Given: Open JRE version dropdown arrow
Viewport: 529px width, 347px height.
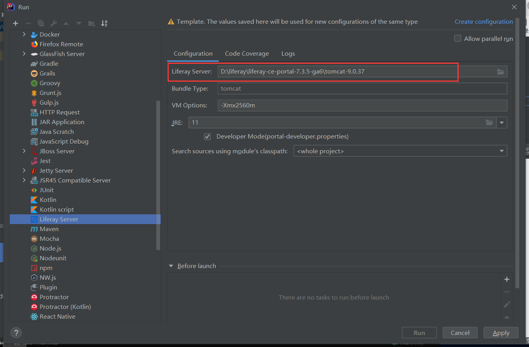Looking at the screenshot, I should point(502,123).
